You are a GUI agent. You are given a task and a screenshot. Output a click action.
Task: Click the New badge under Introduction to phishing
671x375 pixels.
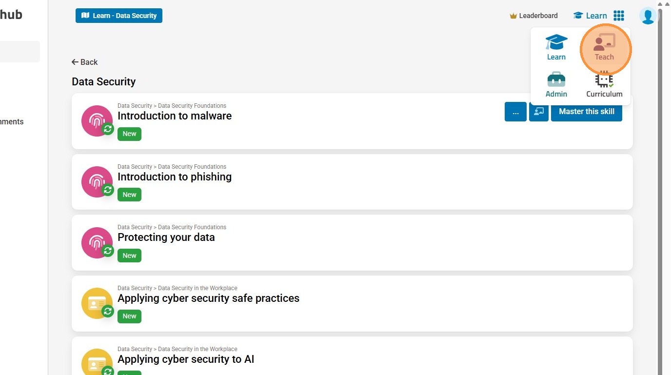click(x=129, y=195)
